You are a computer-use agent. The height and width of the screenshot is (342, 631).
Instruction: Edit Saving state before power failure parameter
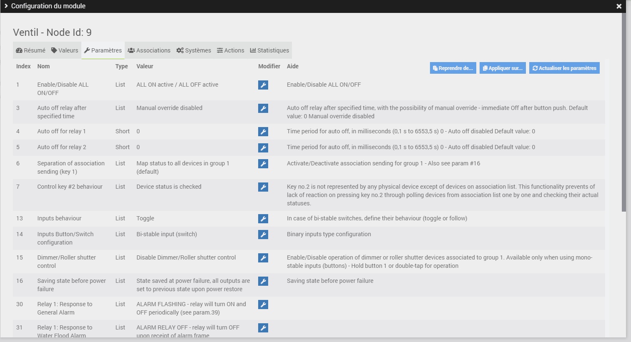[x=263, y=281]
